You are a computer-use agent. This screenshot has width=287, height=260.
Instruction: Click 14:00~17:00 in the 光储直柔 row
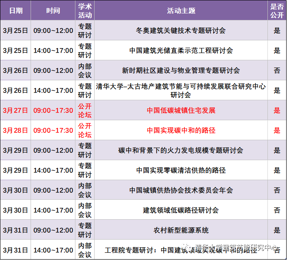tap(53, 50)
